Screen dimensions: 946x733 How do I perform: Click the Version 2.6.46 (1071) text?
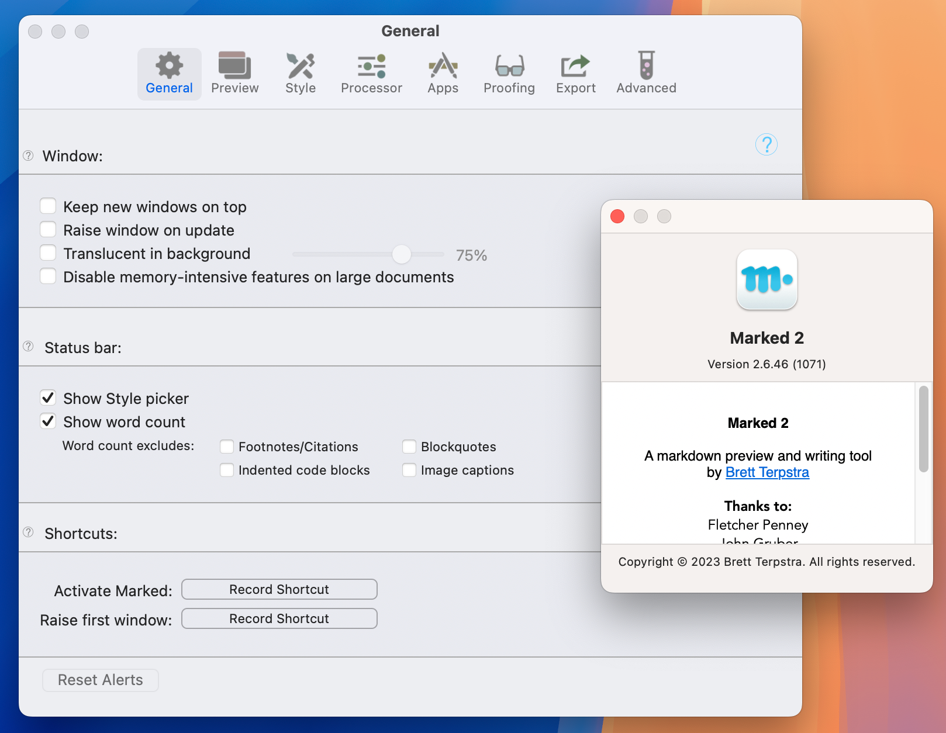click(767, 364)
